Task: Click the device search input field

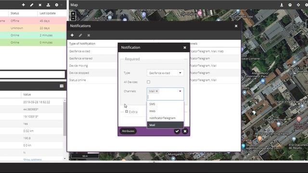Action: pos(32,74)
